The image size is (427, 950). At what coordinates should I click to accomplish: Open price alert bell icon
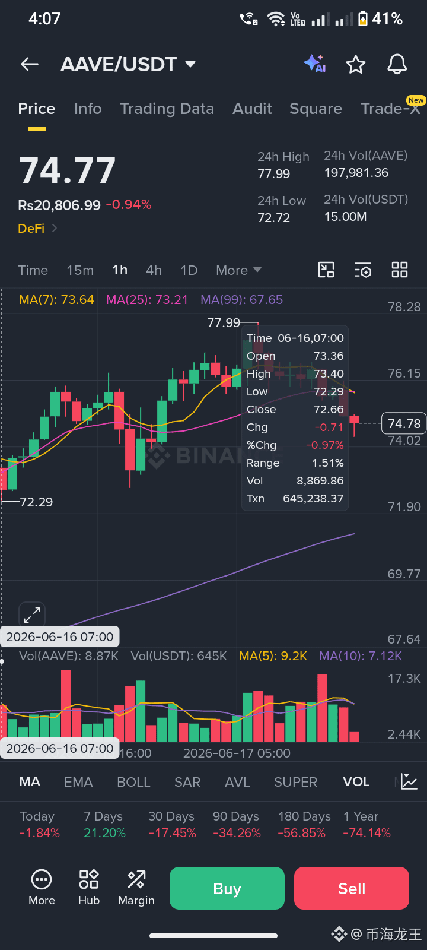[397, 64]
